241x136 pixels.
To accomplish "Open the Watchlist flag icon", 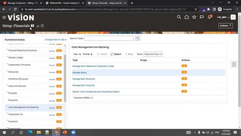I will (x=202, y=17).
